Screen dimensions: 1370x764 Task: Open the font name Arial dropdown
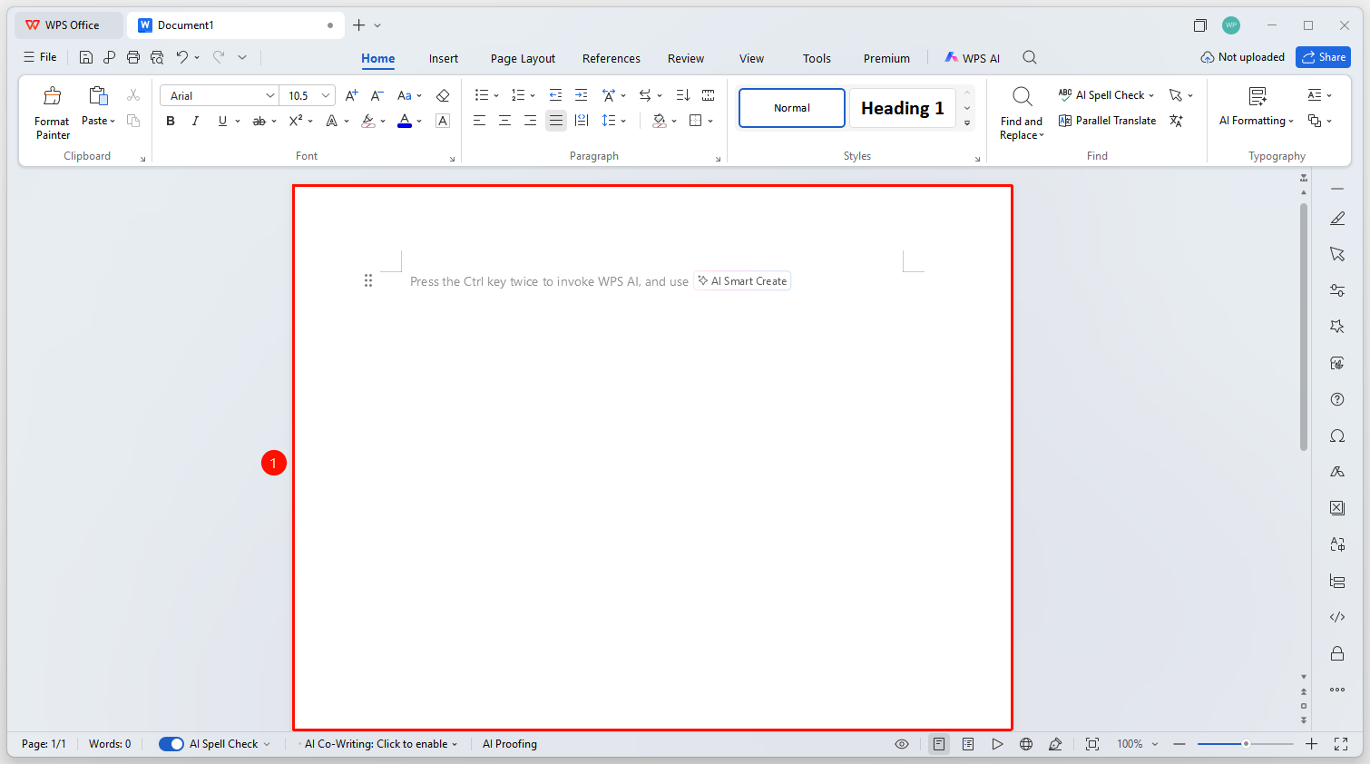[269, 95]
